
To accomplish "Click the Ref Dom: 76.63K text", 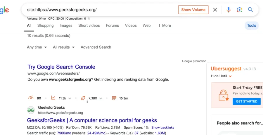I will (79, 127).
